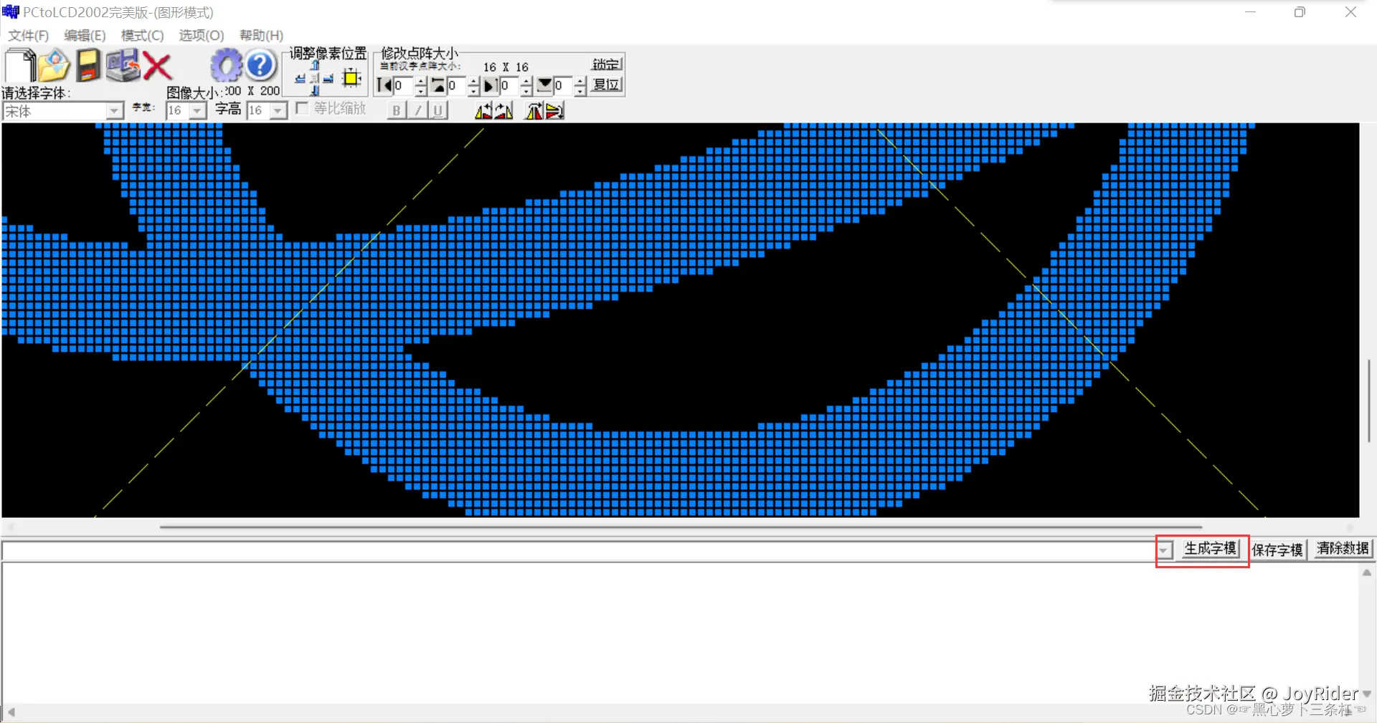Click the last rotate icon in the row
This screenshot has height=723, width=1377.
554,110
